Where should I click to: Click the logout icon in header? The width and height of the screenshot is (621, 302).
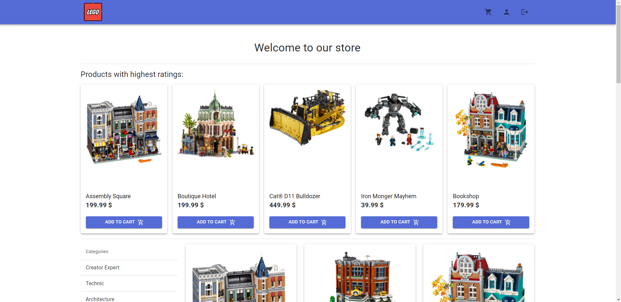point(524,12)
